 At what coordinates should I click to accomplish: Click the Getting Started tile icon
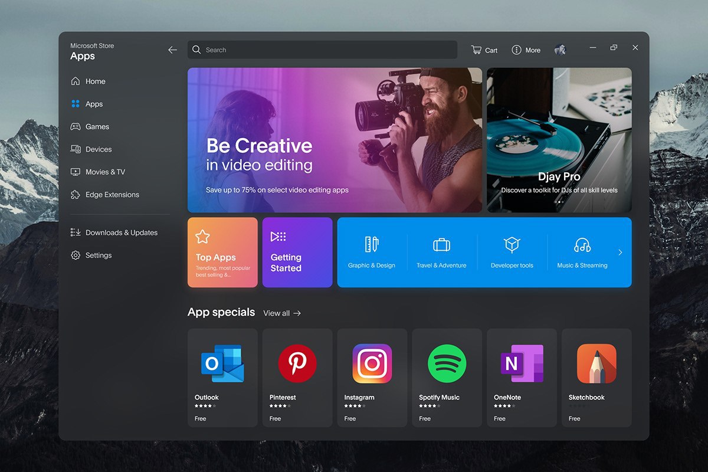(x=278, y=237)
